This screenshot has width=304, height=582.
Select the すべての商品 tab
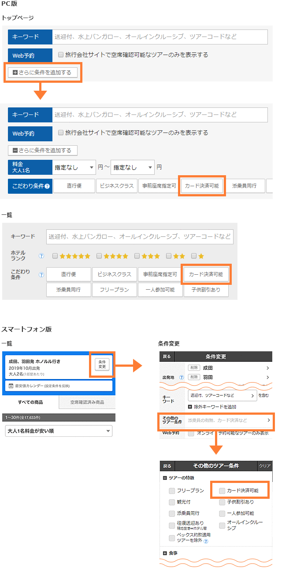(30, 402)
